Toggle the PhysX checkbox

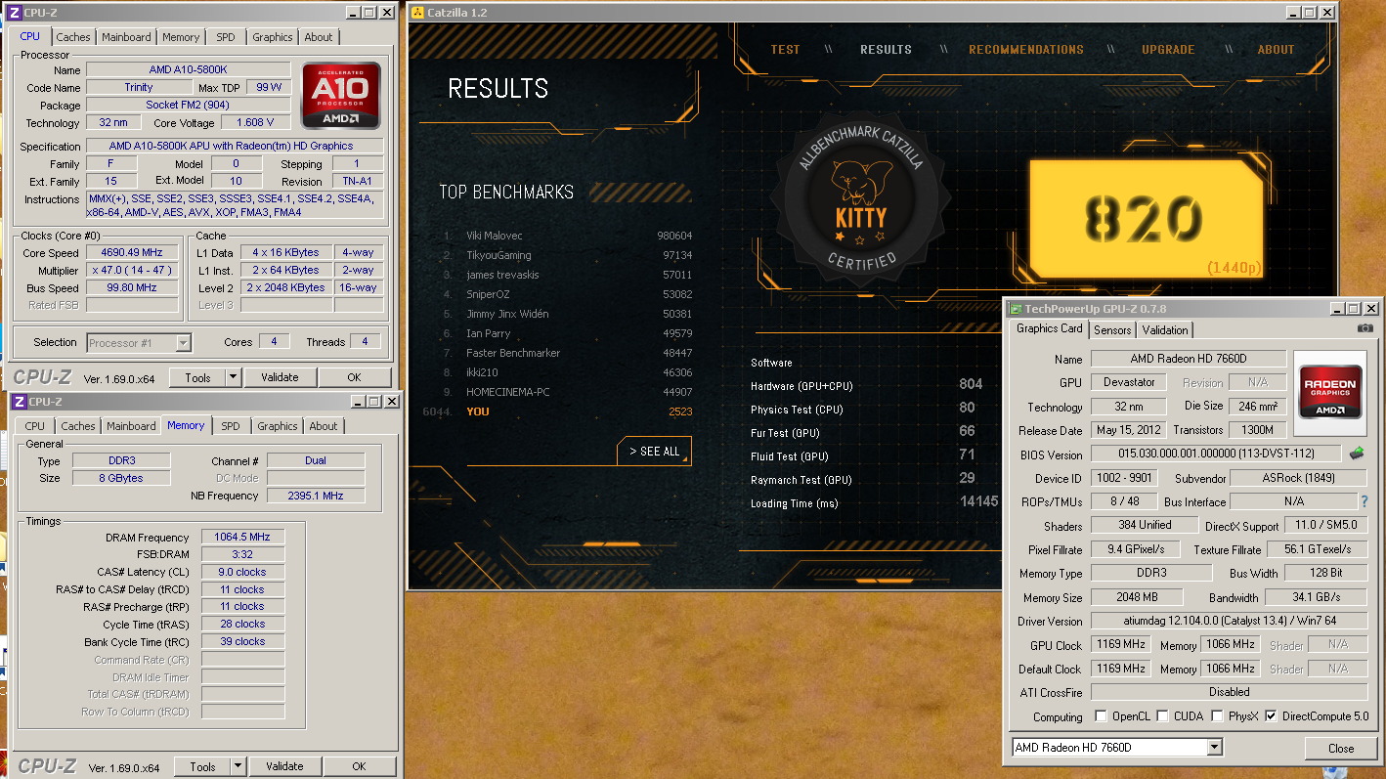click(x=1218, y=716)
